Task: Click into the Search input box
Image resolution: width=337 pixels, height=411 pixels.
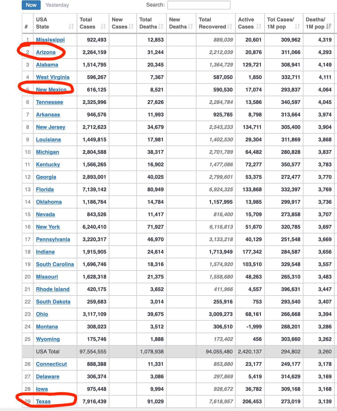Action: coord(199,5)
